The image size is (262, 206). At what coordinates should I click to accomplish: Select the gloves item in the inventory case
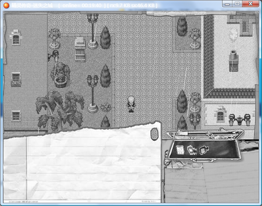click(192, 150)
